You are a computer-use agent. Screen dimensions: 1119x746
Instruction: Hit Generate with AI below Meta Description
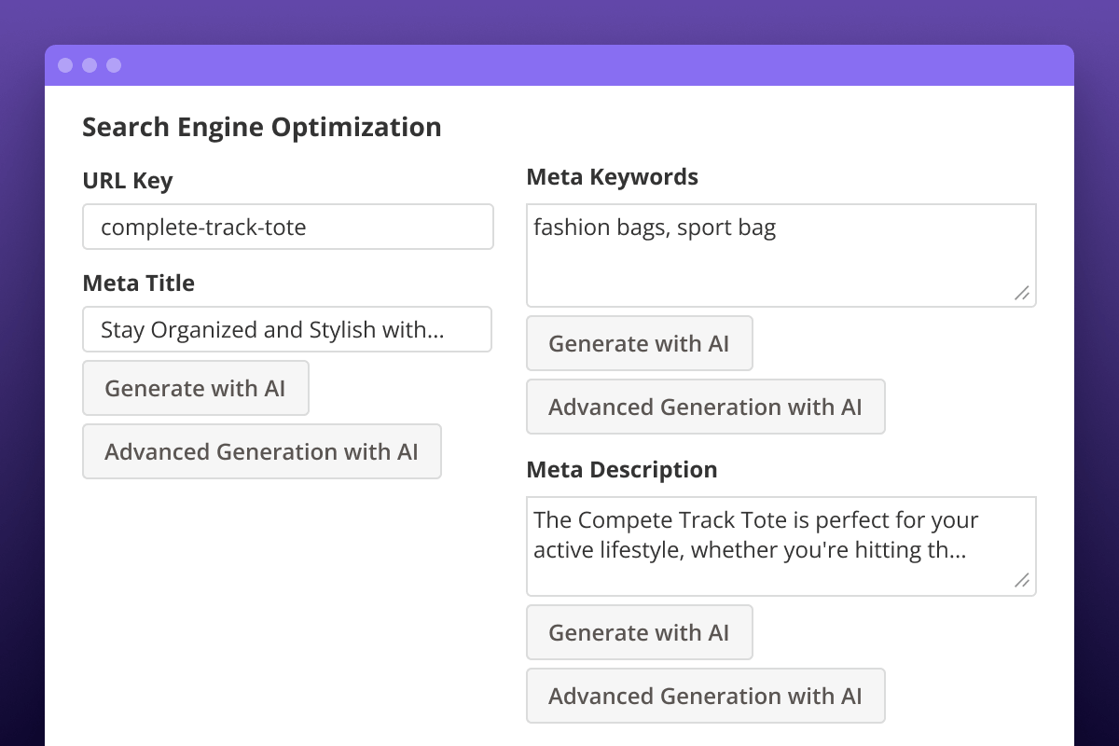[639, 633]
